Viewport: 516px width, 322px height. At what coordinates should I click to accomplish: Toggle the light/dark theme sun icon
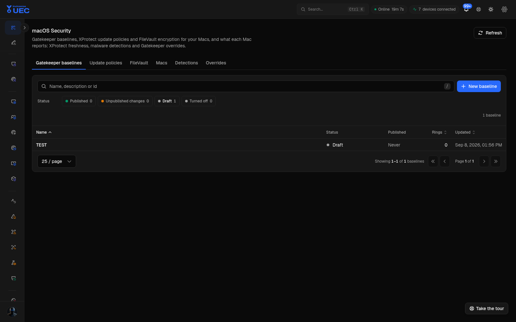pyautogui.click(x=491, y=9)
